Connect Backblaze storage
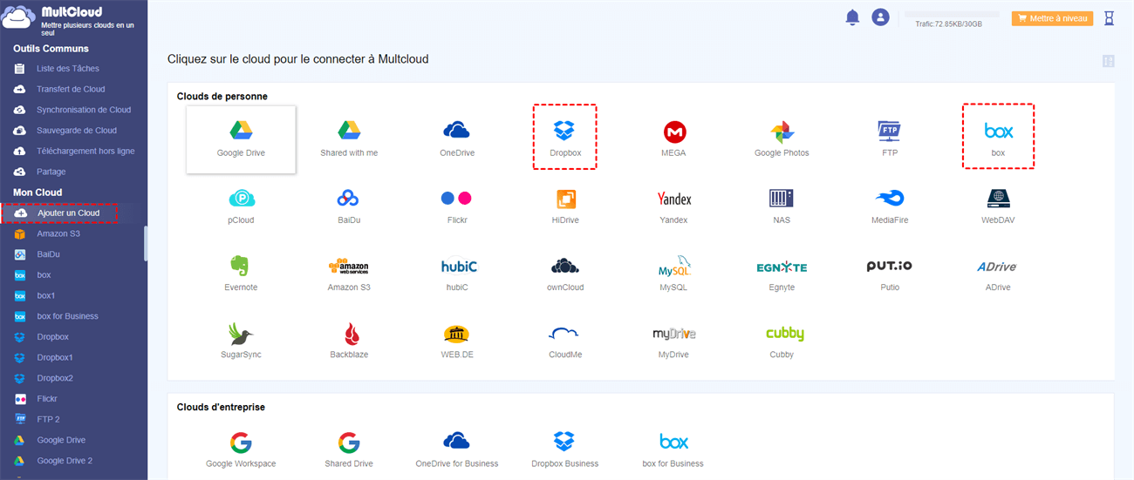 (x=349, y=341)
